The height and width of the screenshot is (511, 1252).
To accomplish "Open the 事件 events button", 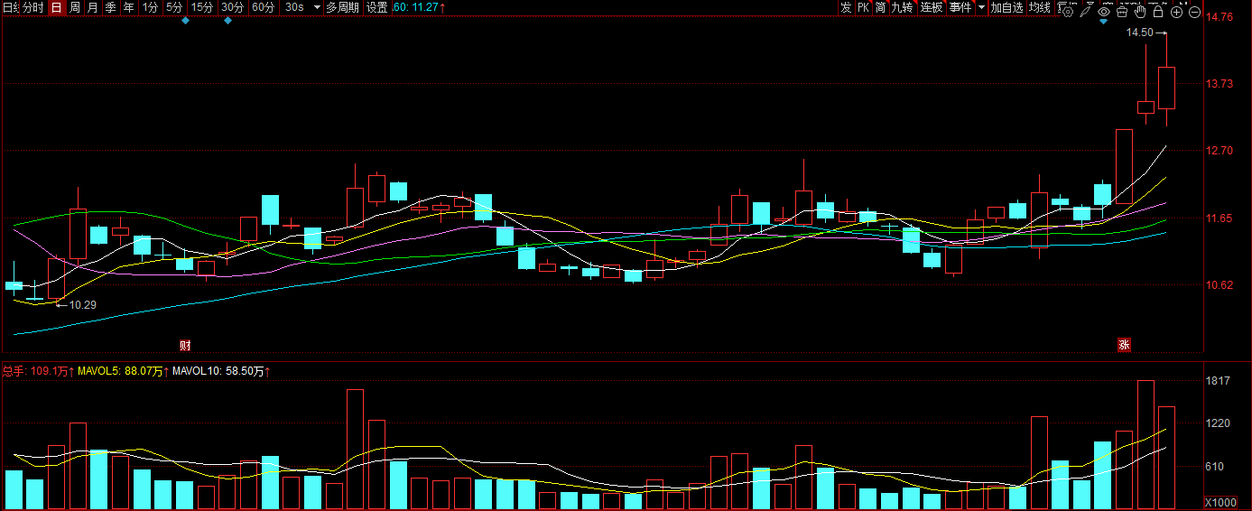I will tap(960, 7).
